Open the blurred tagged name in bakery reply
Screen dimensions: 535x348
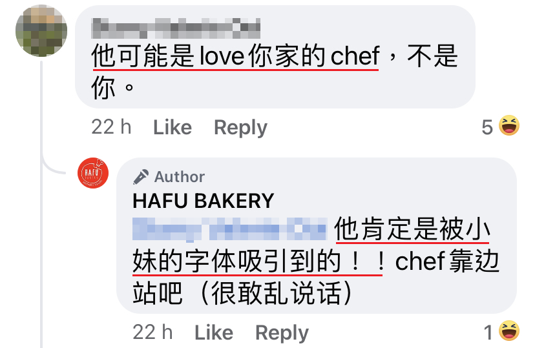229,229
